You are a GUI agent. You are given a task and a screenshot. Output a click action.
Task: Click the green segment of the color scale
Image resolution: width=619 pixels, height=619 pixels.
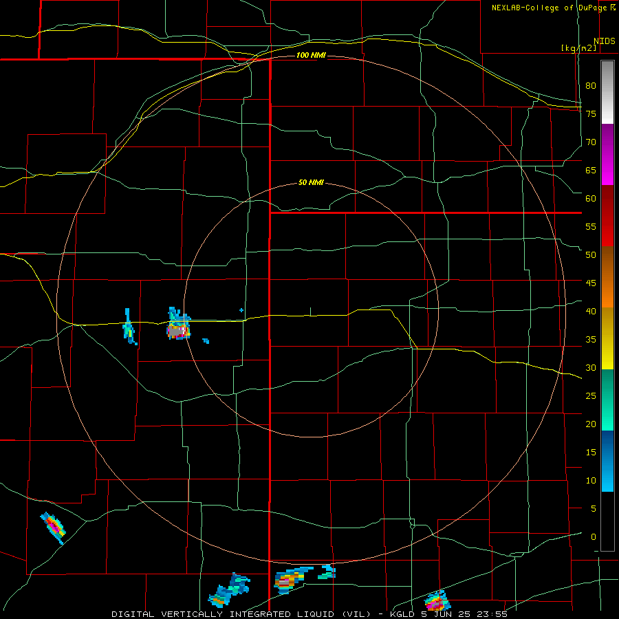coord(607,400)
